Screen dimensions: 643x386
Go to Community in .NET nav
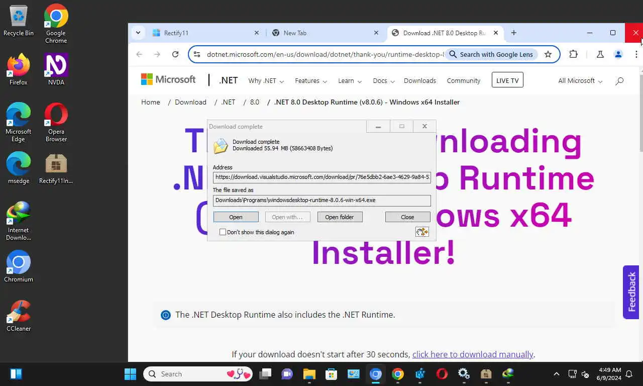[x=464, y=80]
